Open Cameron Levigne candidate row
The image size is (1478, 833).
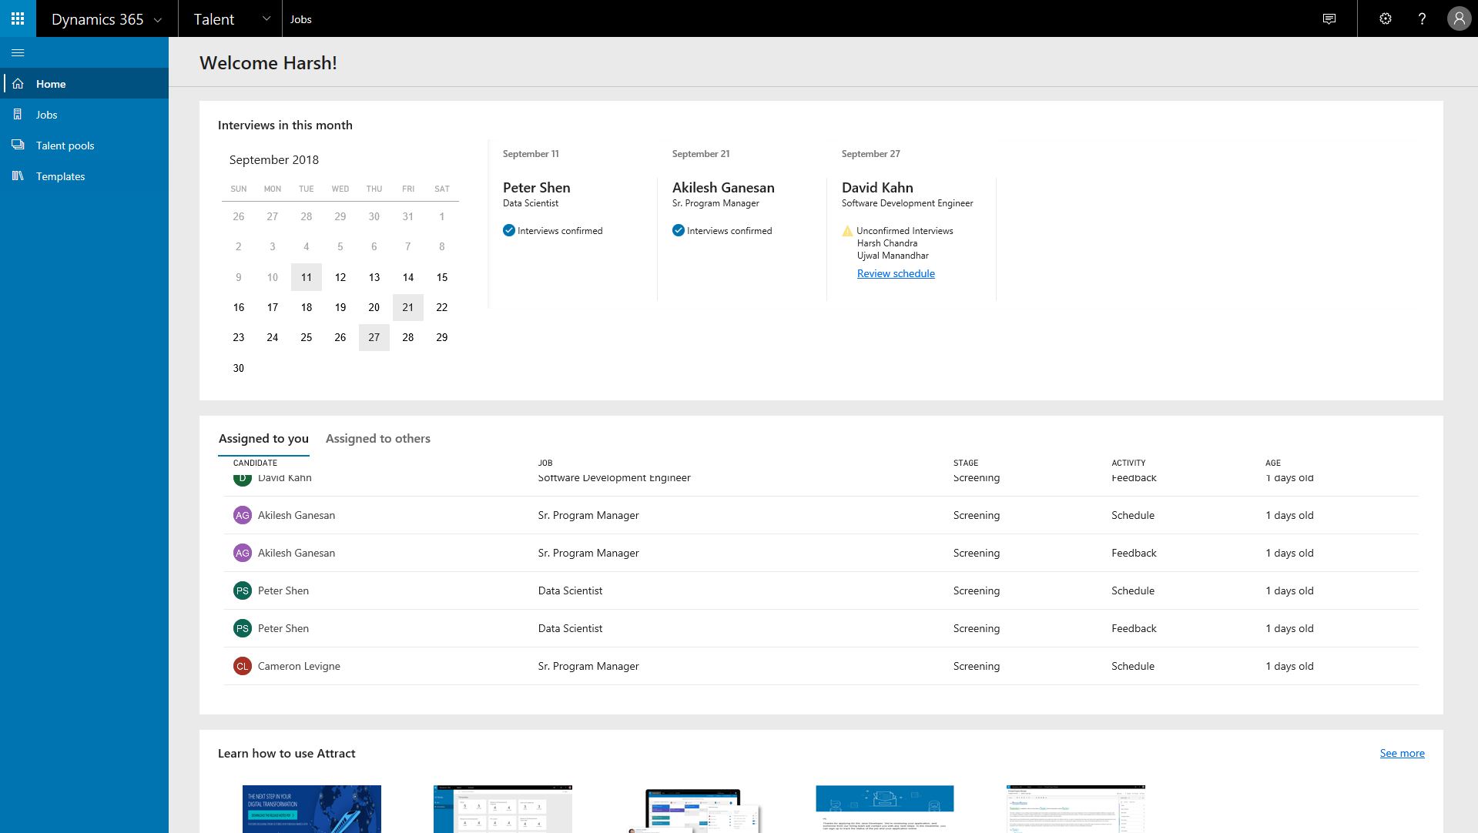click(299, 666)
